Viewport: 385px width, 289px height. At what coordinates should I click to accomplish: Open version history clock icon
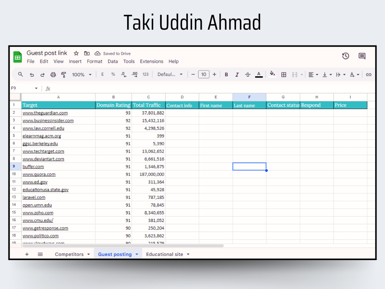tap(346, 56)
